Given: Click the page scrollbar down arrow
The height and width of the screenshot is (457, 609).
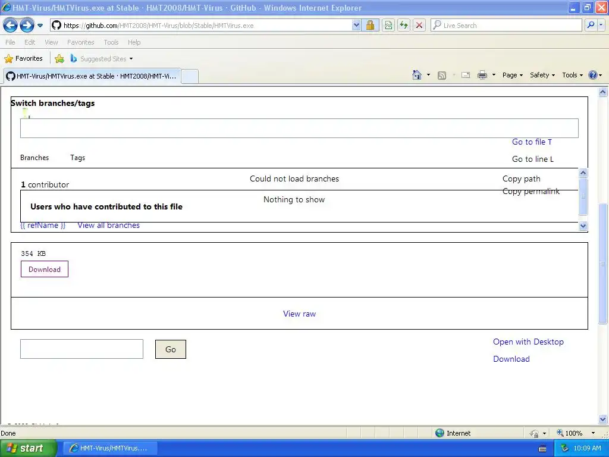Looking at the screenshot, I should [603, 419].
